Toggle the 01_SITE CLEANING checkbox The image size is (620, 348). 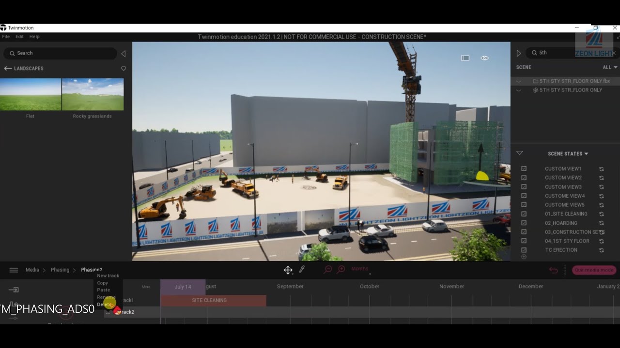[x=524, y=214]
